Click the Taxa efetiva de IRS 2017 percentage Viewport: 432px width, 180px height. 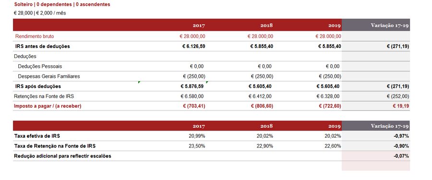click(197, 136)
